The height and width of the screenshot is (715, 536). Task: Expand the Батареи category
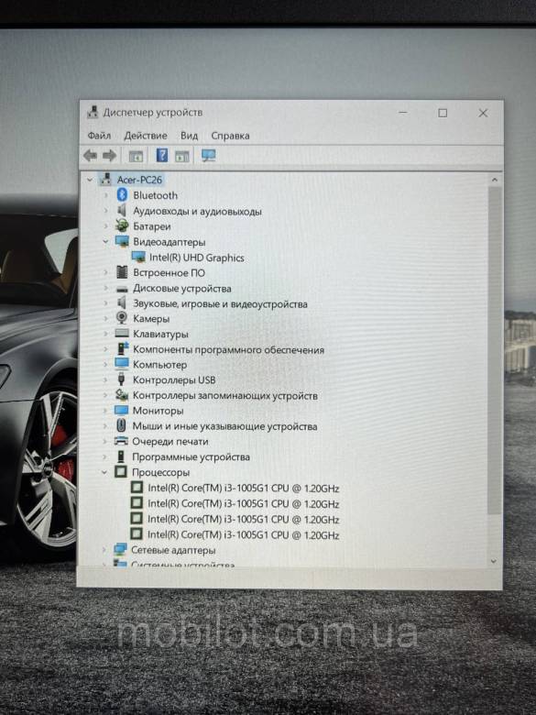tap(105, 226)
